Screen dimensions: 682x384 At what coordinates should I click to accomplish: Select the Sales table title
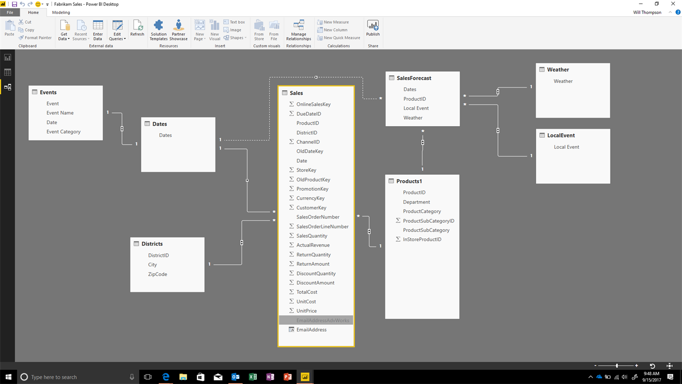pyautogui.click(x=296, y=93)
